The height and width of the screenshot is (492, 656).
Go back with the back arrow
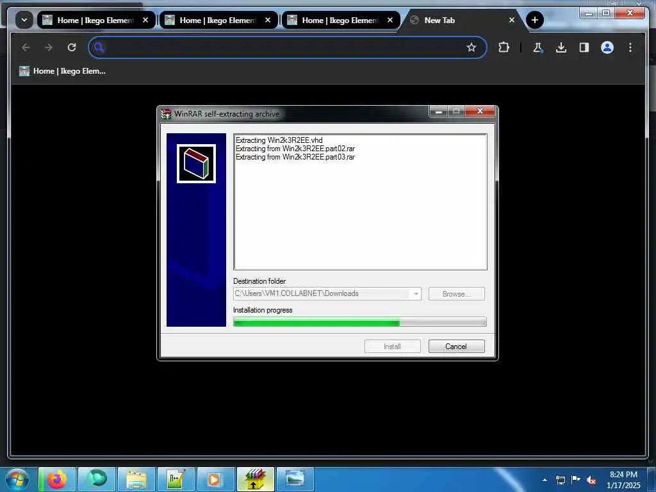[x=26, y=47]
